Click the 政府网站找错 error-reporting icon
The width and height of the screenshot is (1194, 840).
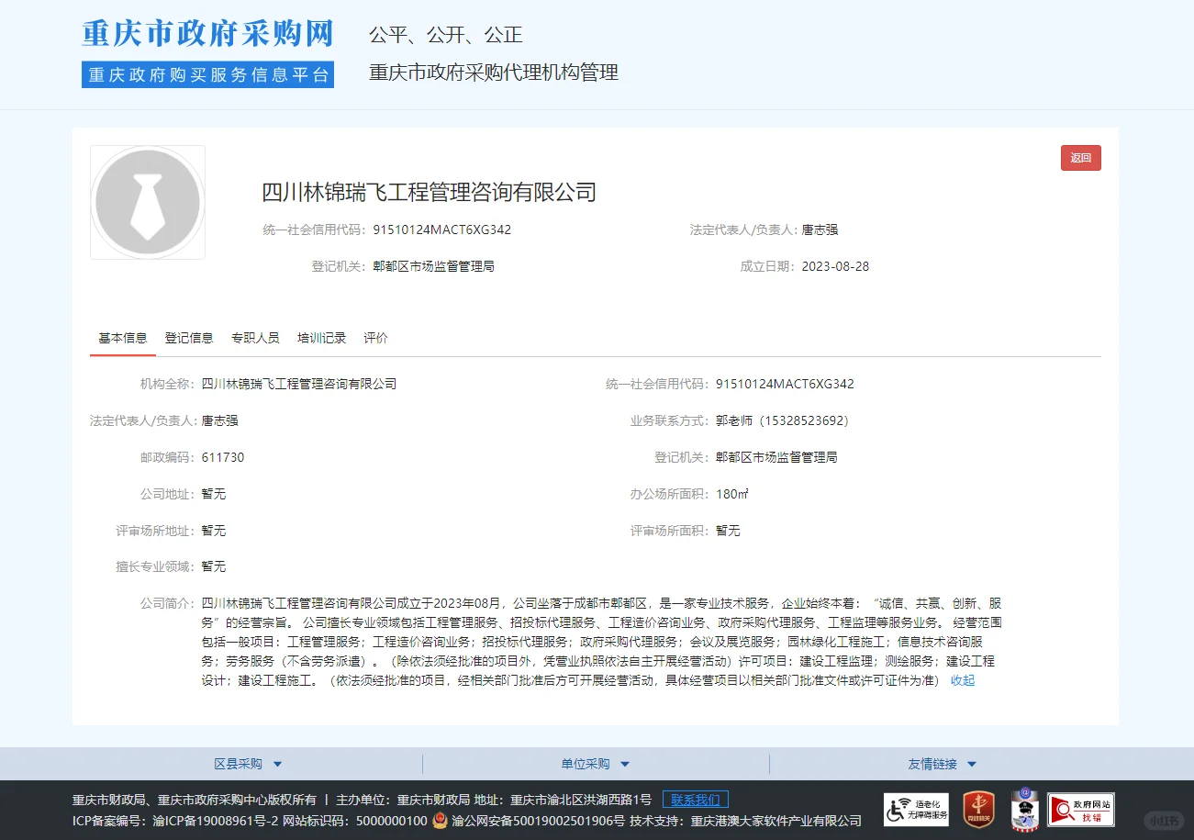tap(1080, 811)
